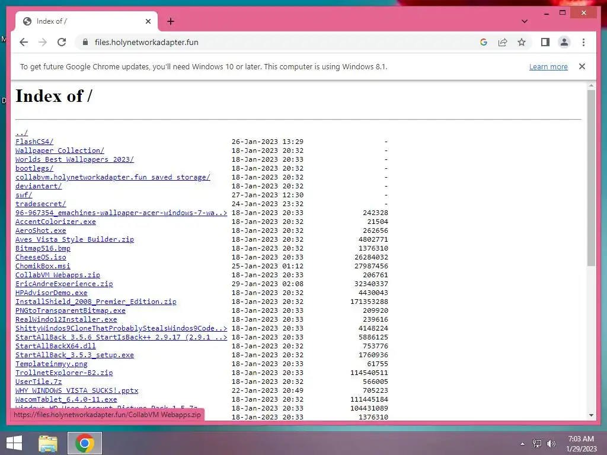The width and height of the screenshot is (607, 455).
Task: Open deviantart/ folder link
Action: tap(39, 186)
